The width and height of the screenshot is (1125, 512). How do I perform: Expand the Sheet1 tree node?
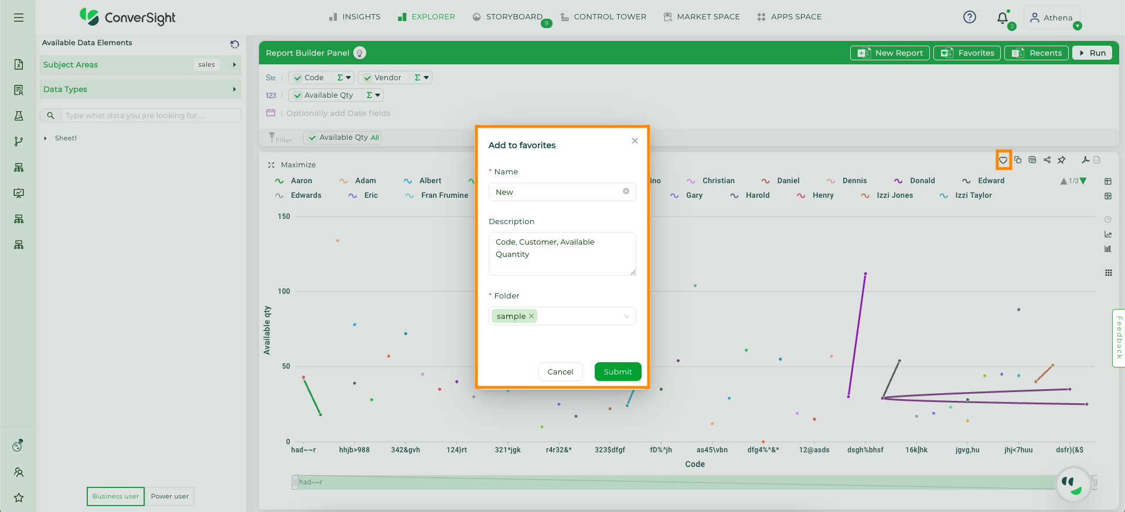tap(45, 139)
